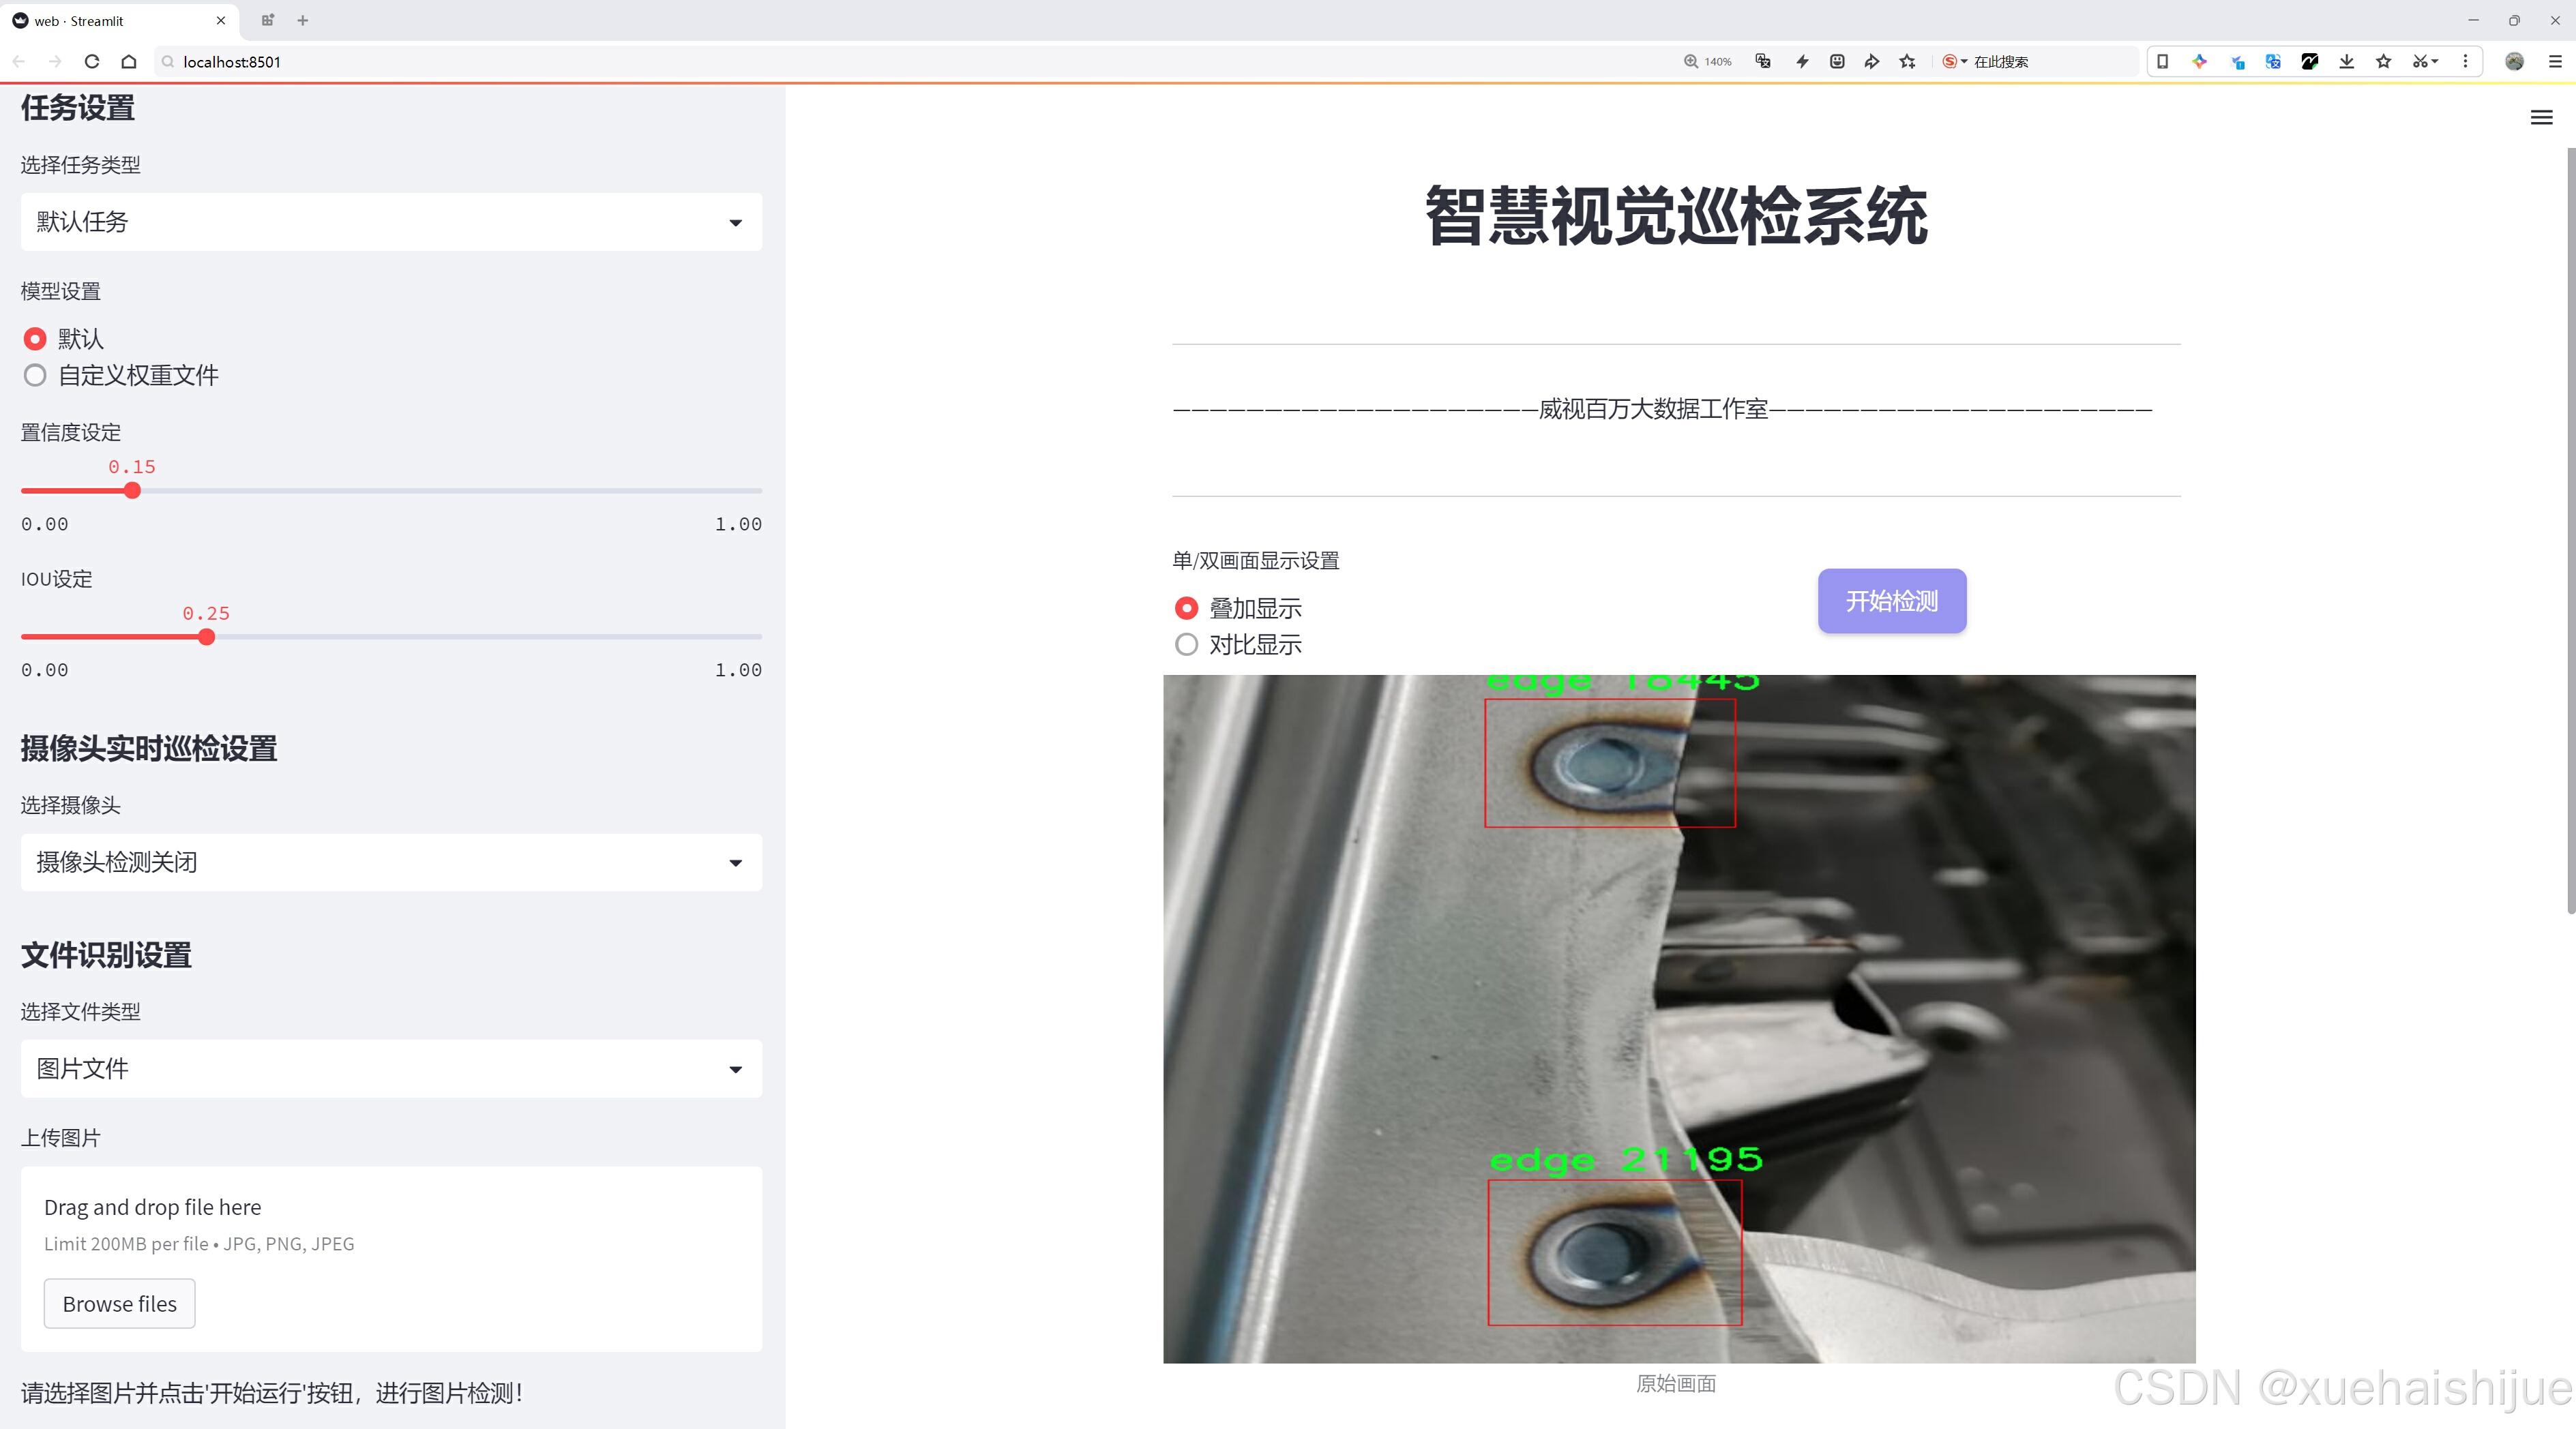Click the detection result image
The height and width of the screenshot is (1429, 2576).
tap(1679, 1019)
